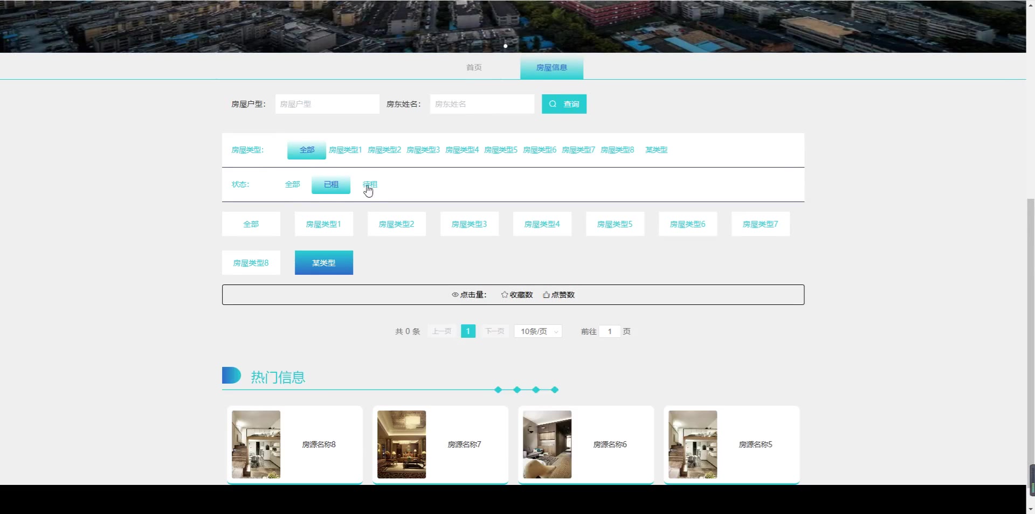Click the 某类型 blue category button

324,263
